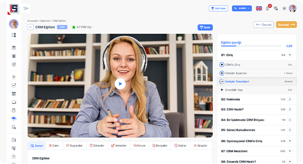Go to next lesson with Sonraki
This screenshot has width=303, height=164.
point(286,24)
